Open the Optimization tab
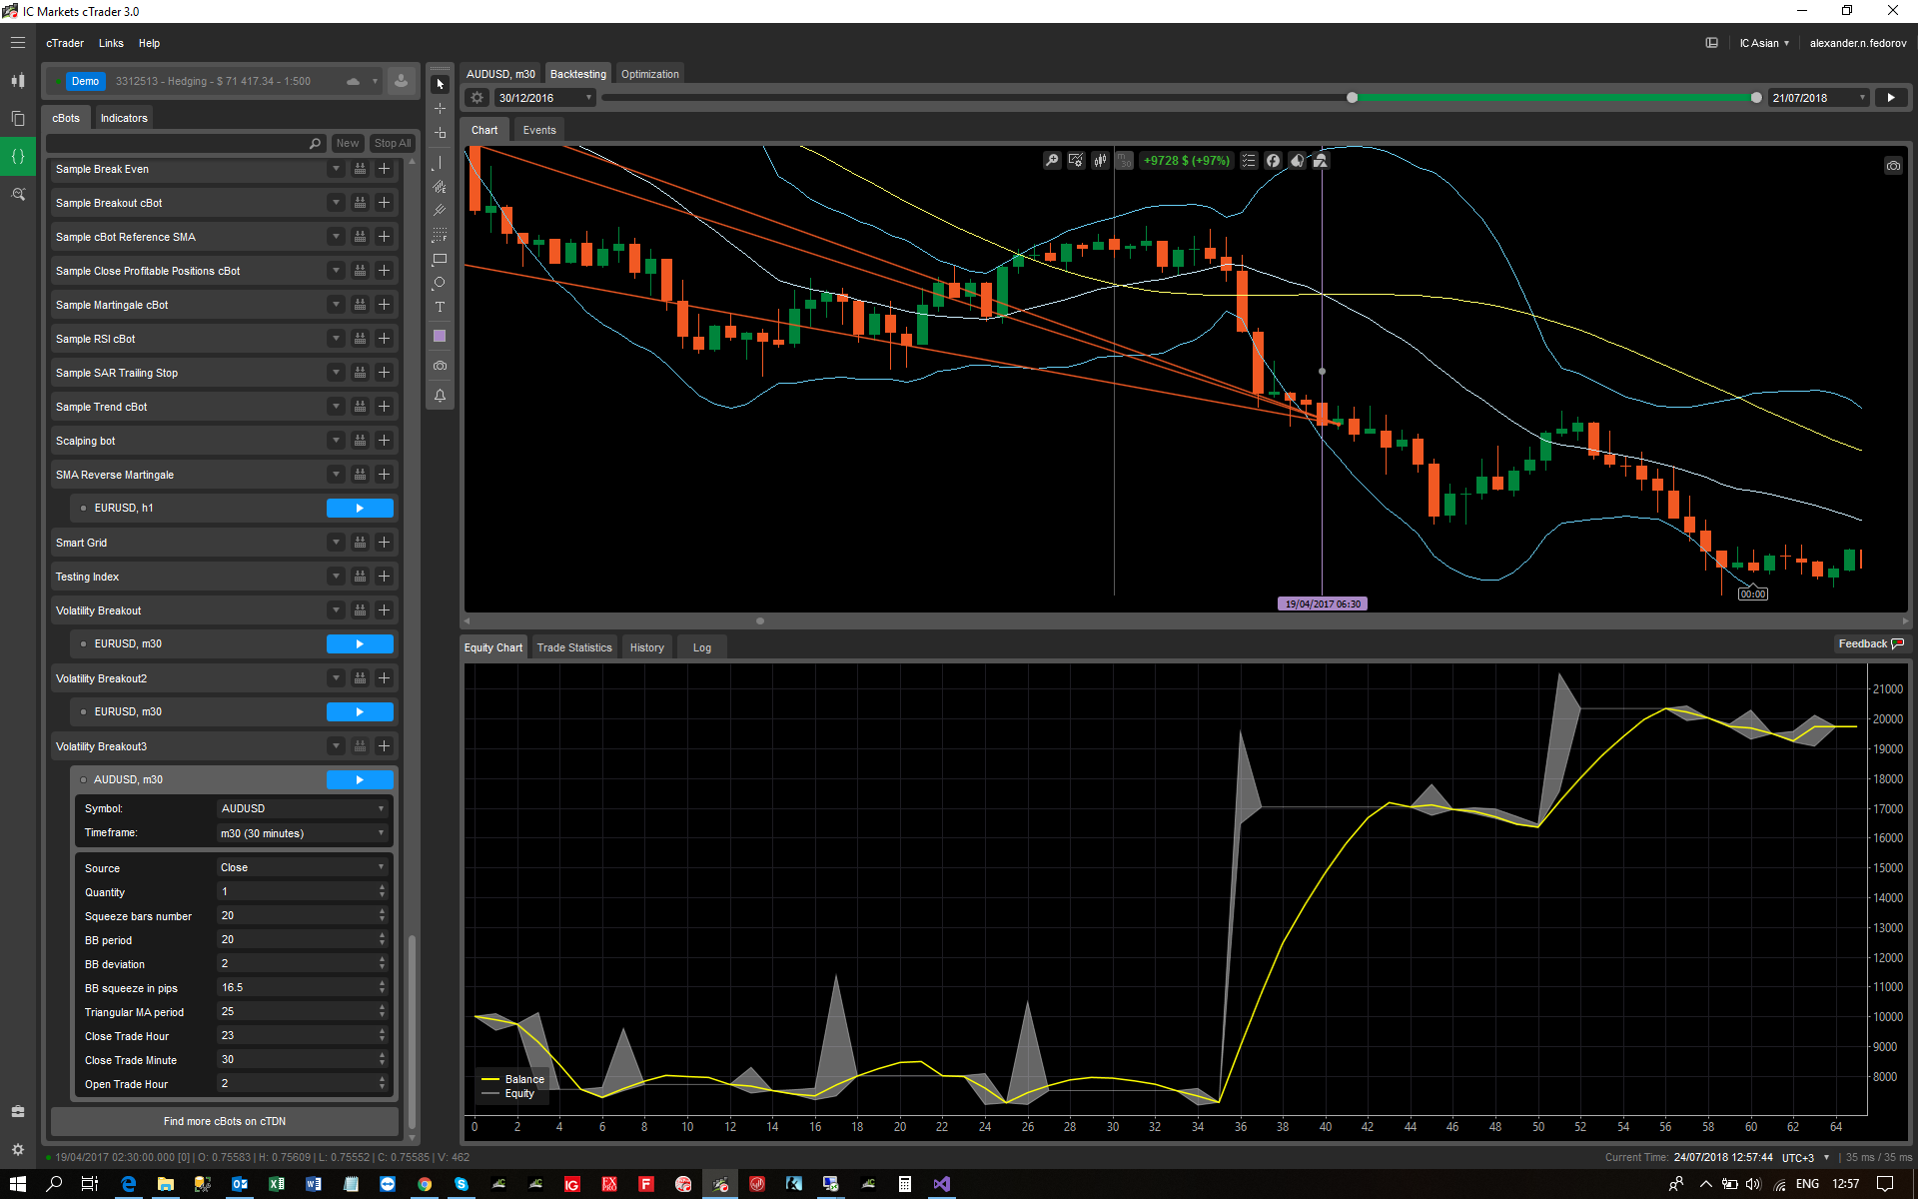 click(649, 74)
